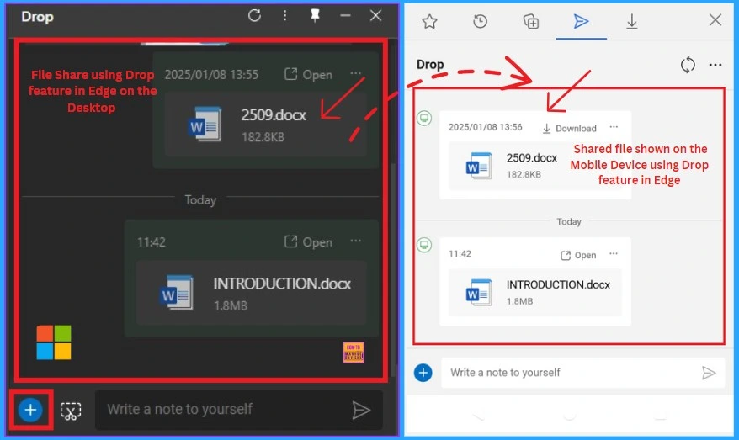Click the '2025/01/08 13:55' timestamp on desktop
The height and width of the screenshot is (440, 739).
click(211, 74)
